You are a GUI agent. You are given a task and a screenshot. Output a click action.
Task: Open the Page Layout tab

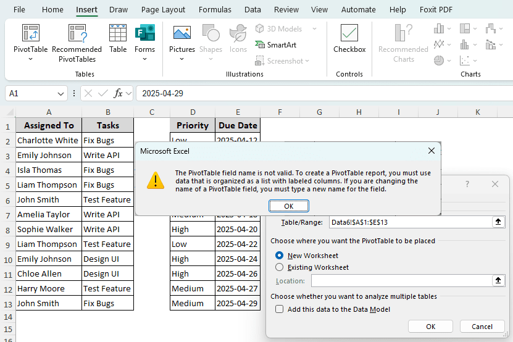click(163, 10)
